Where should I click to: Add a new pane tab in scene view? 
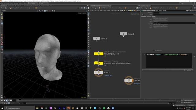point(52,6)
